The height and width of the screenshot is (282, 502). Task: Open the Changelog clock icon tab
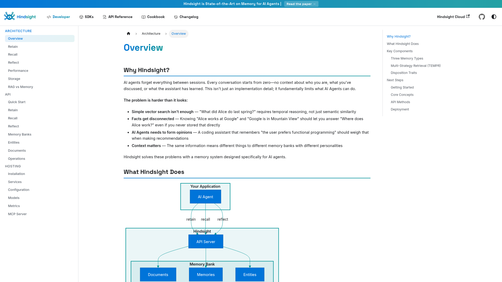pyautogui.click(x=186, y=17)
